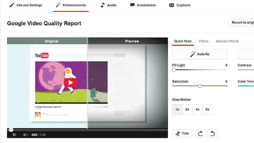Select the Enhancements tab
The image size is (254, 143).
click(x=71, y=5)
